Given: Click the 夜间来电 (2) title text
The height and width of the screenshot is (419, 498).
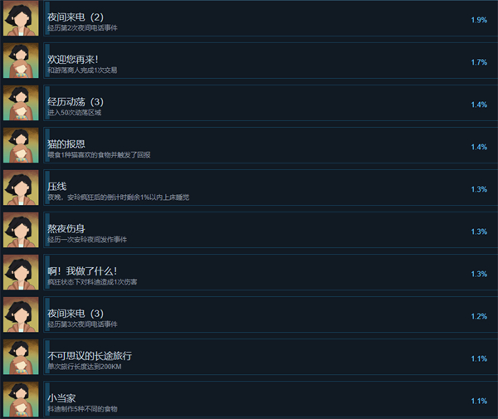Looking at the screenshot, I should click(76, 17).
